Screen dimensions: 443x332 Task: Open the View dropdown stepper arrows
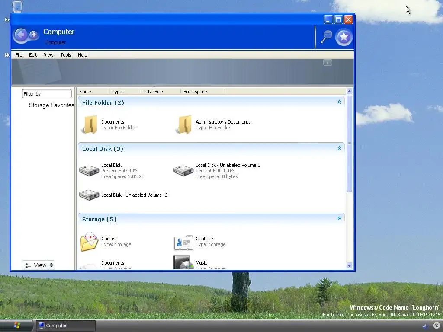[x=51, y=265]
